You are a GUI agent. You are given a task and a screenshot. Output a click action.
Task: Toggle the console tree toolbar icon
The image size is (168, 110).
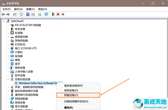coord(15,14)
